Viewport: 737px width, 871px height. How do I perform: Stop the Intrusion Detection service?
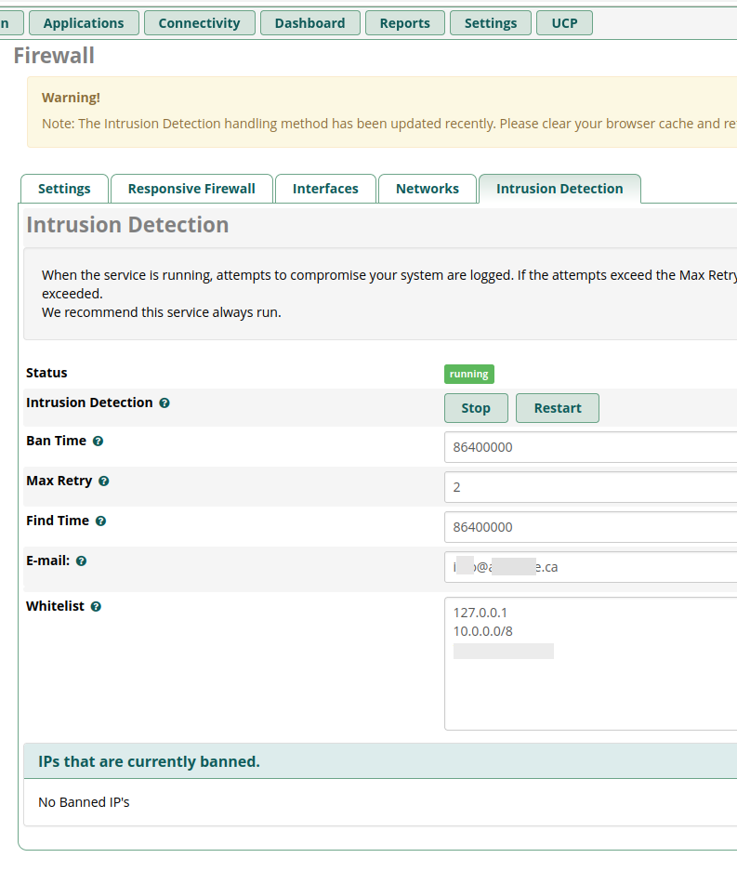476,408
